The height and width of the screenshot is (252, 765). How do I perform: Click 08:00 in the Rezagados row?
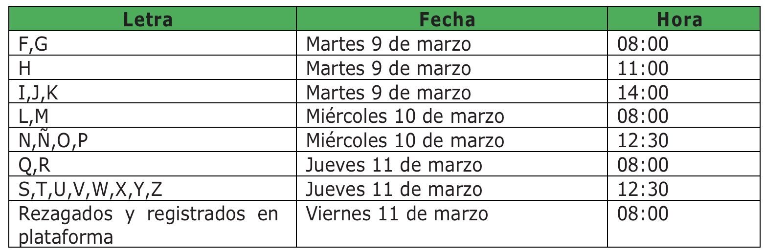tap(680, 225)
